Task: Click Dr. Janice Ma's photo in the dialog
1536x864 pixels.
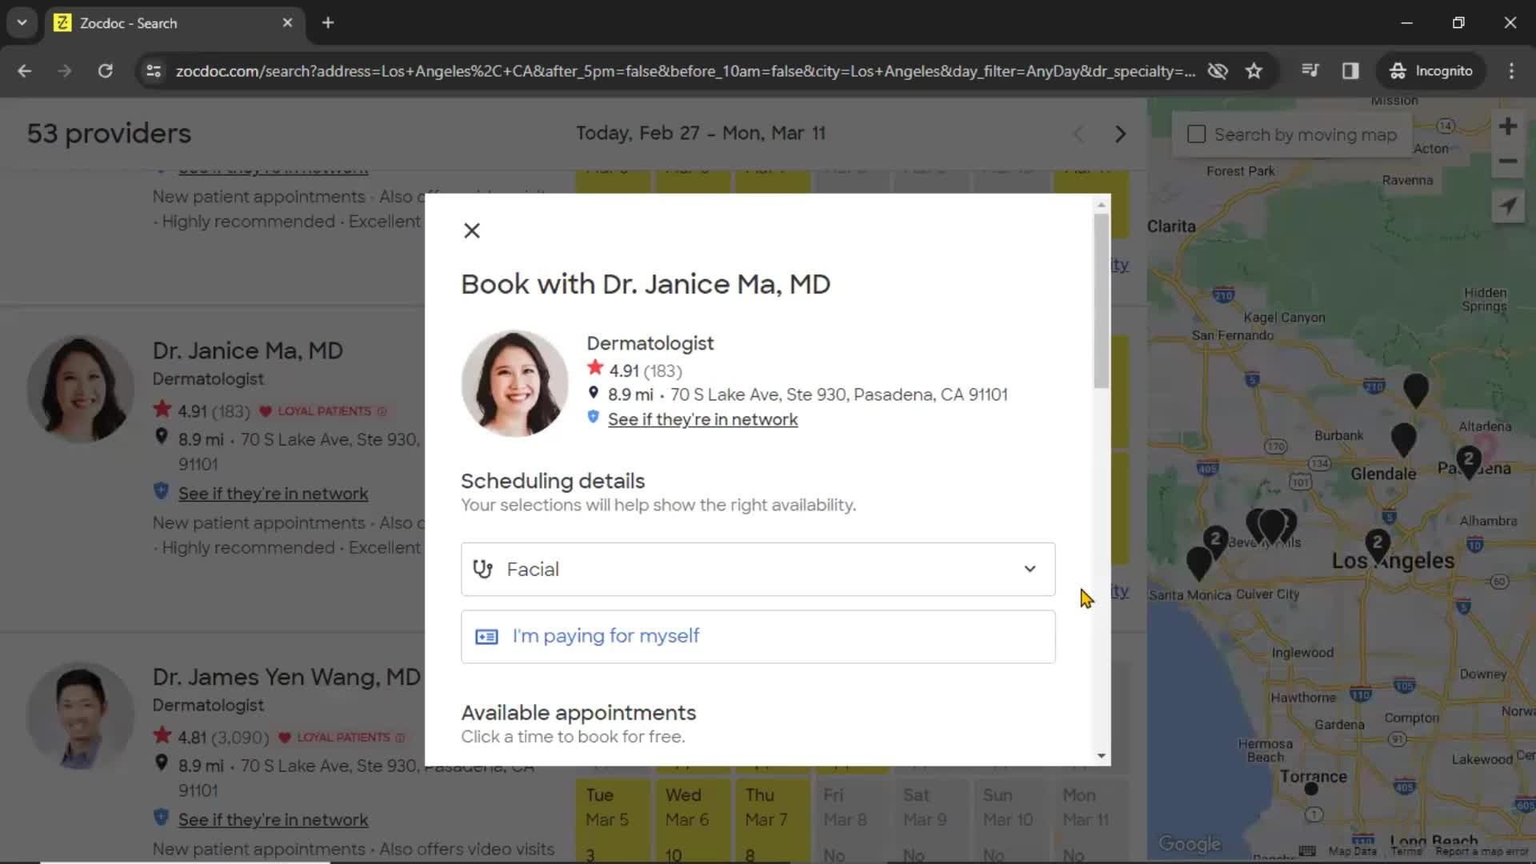Action: 514,384
